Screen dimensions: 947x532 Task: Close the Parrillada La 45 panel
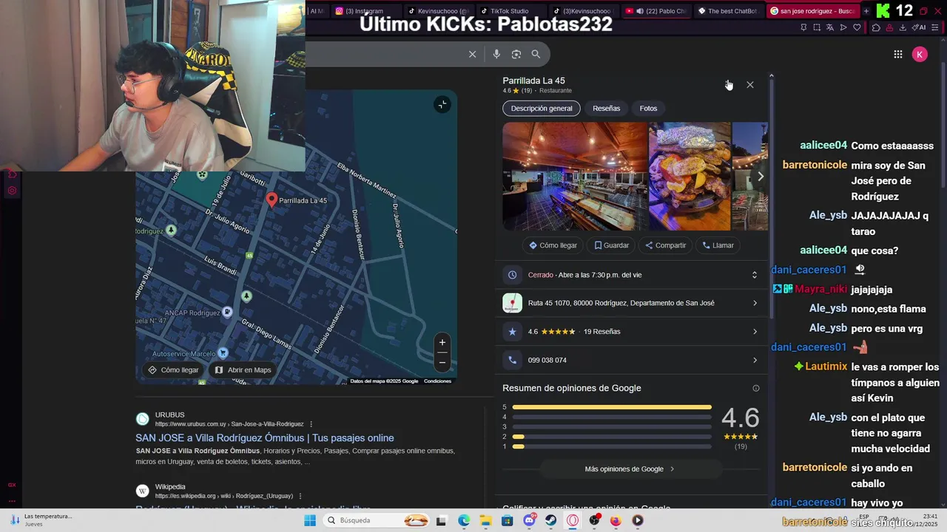click(x=750, y=85)
